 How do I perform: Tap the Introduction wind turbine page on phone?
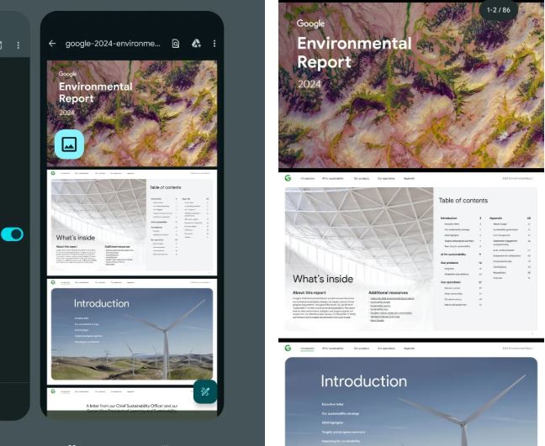[x=131, y=333]
